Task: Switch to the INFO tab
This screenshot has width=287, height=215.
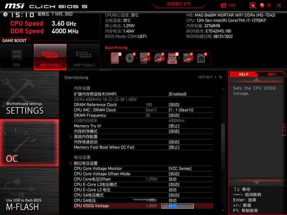Action: 272,74
